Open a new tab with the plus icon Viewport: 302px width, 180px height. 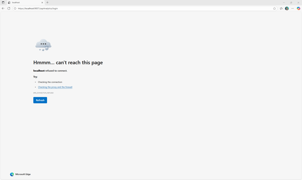[47, 3]
